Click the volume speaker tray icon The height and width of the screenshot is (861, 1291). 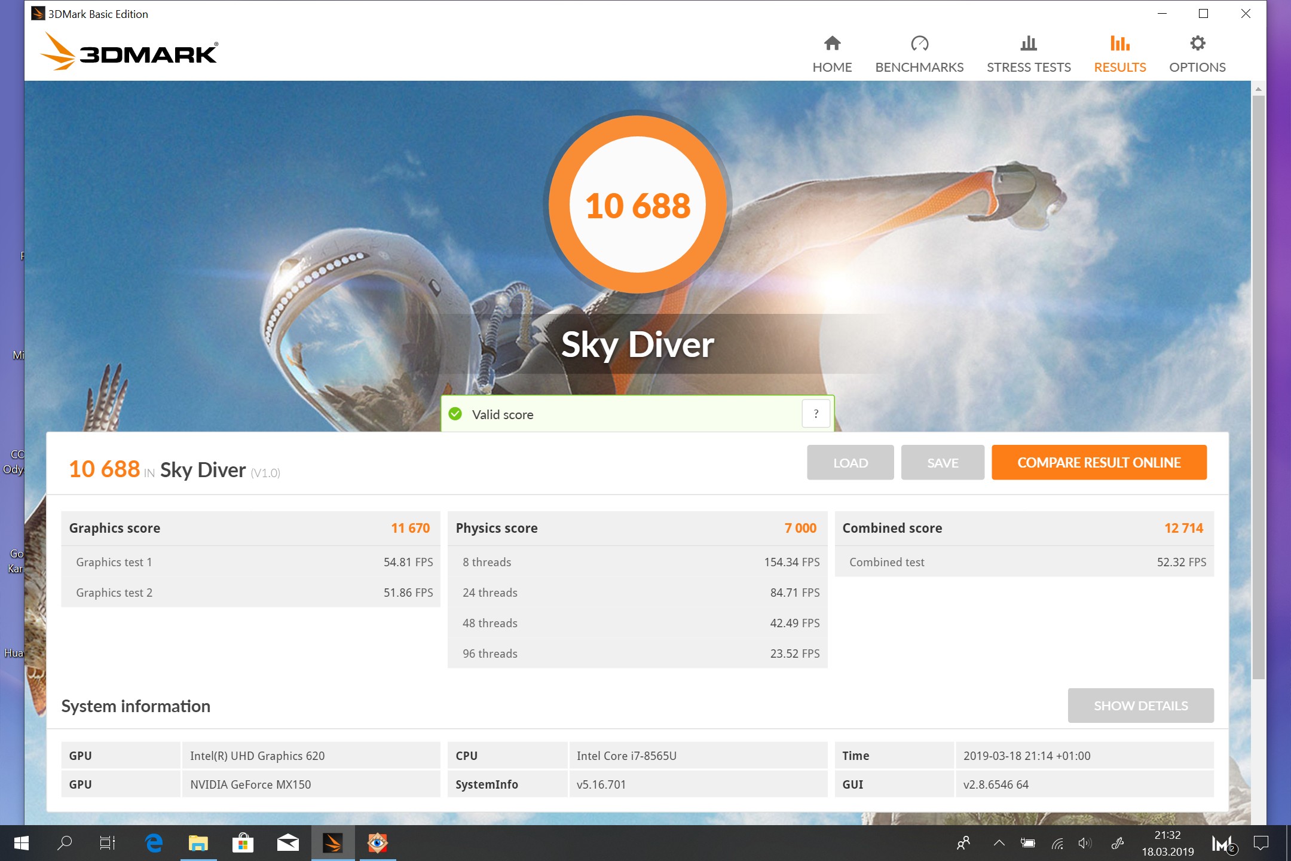coord(1085,843)
